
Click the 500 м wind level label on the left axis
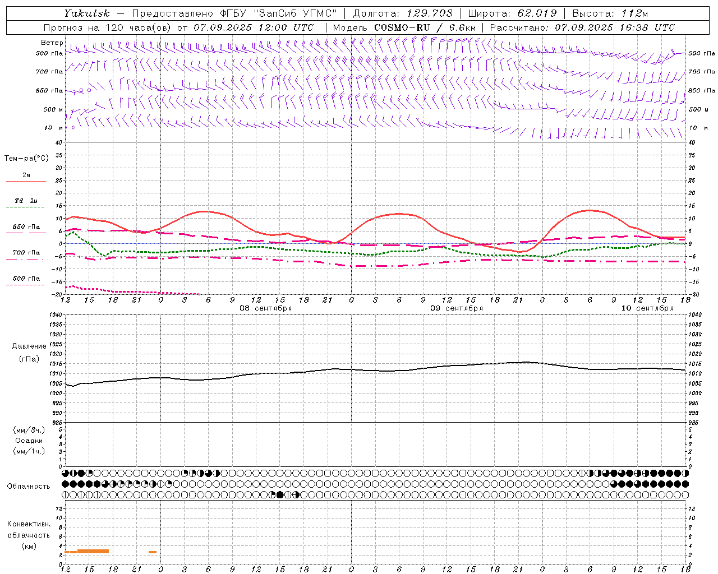[53, 109]
